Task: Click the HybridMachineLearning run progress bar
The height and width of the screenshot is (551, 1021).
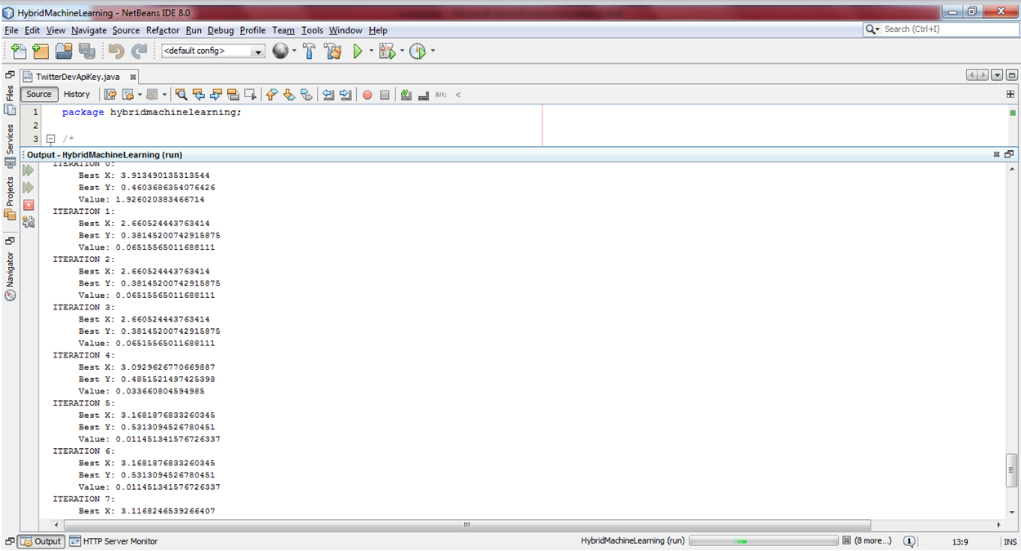Action: point(764,541)
